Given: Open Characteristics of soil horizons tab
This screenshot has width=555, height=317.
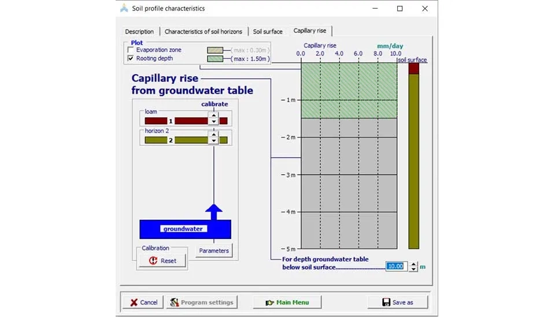Looking at the screenshot, I should (x=203, y=32).
